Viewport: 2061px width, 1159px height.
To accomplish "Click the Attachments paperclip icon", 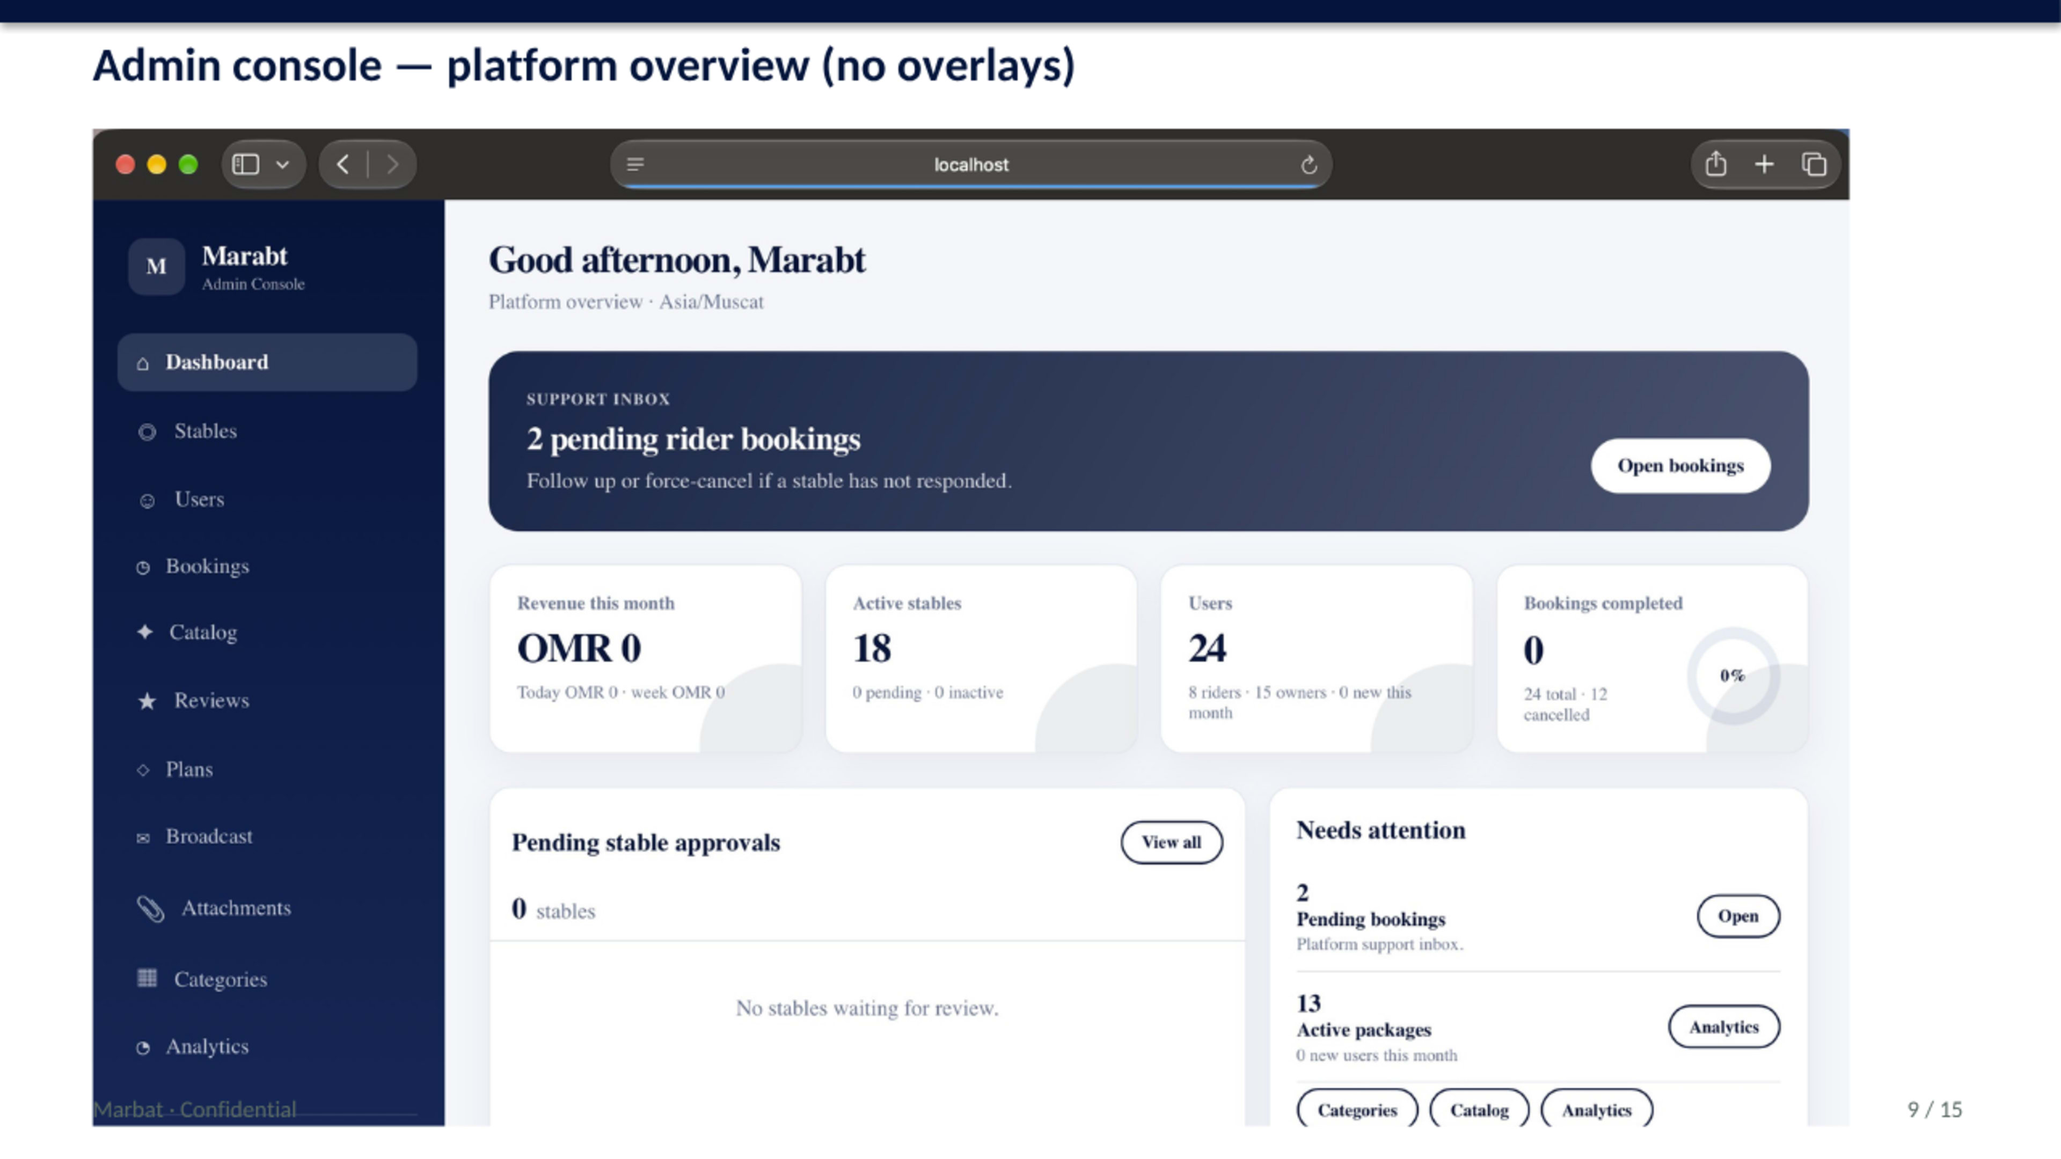I will tap(150, 908).
